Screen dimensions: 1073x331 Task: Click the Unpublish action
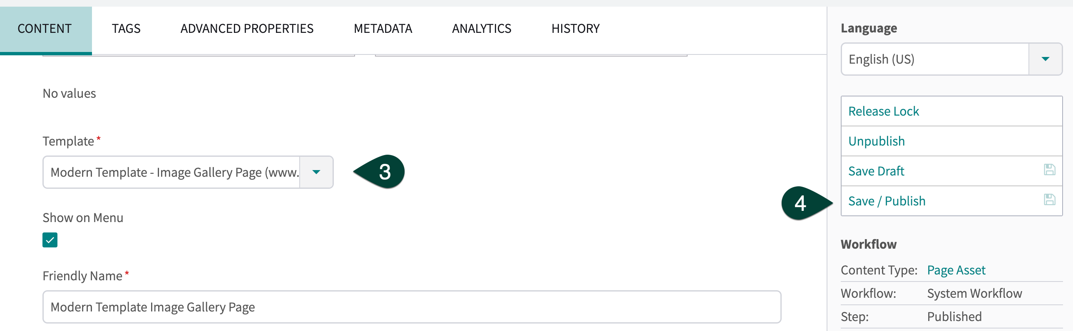tap(877, 141)
